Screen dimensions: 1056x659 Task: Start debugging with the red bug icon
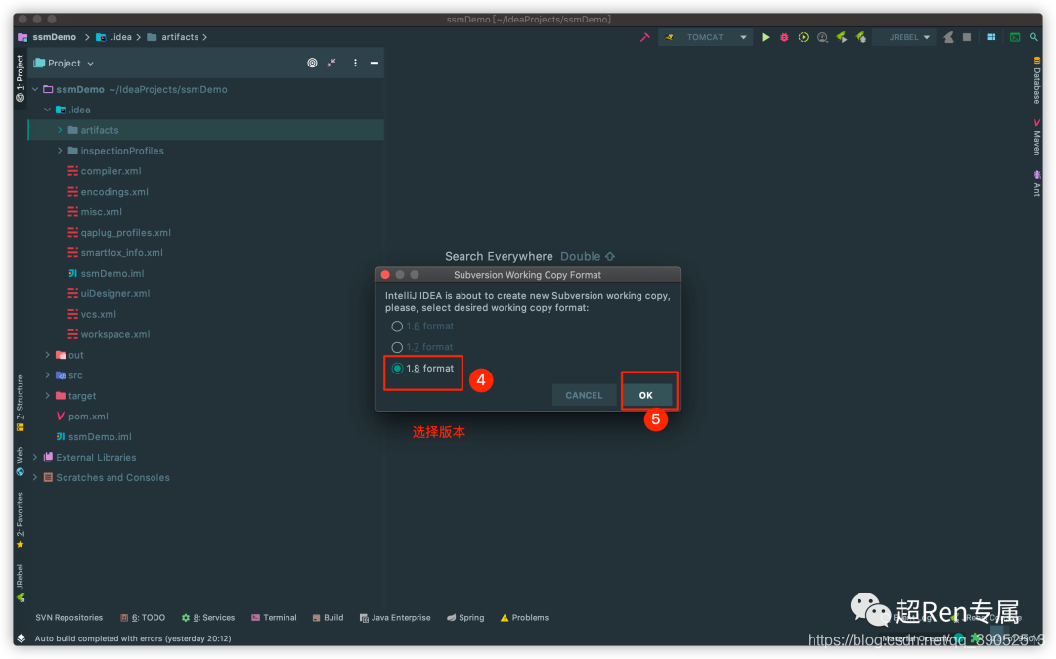784,38
